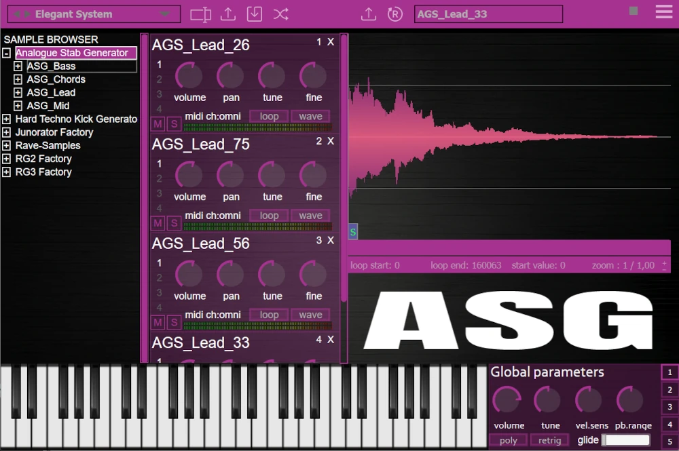
Task: Click the randomize shuffle icon in top toolbar
Action: point(280,14)
